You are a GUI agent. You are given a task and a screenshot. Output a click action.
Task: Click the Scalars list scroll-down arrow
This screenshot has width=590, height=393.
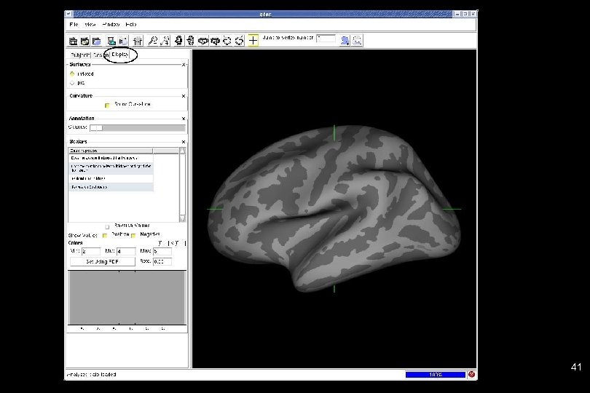point(183,219)
